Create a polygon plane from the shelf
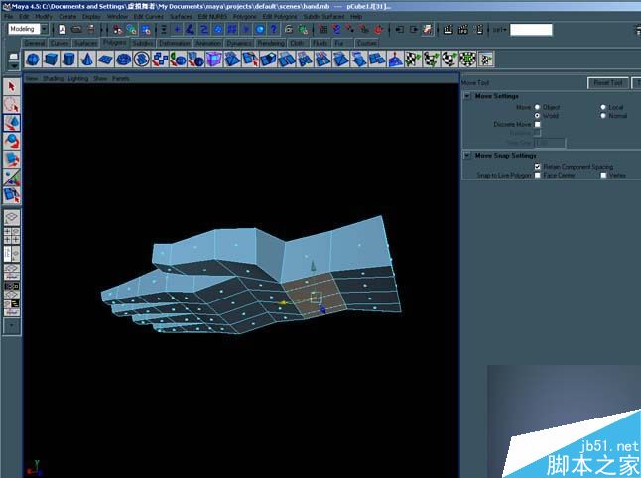 pyautogui.click(x=105, y=59)
